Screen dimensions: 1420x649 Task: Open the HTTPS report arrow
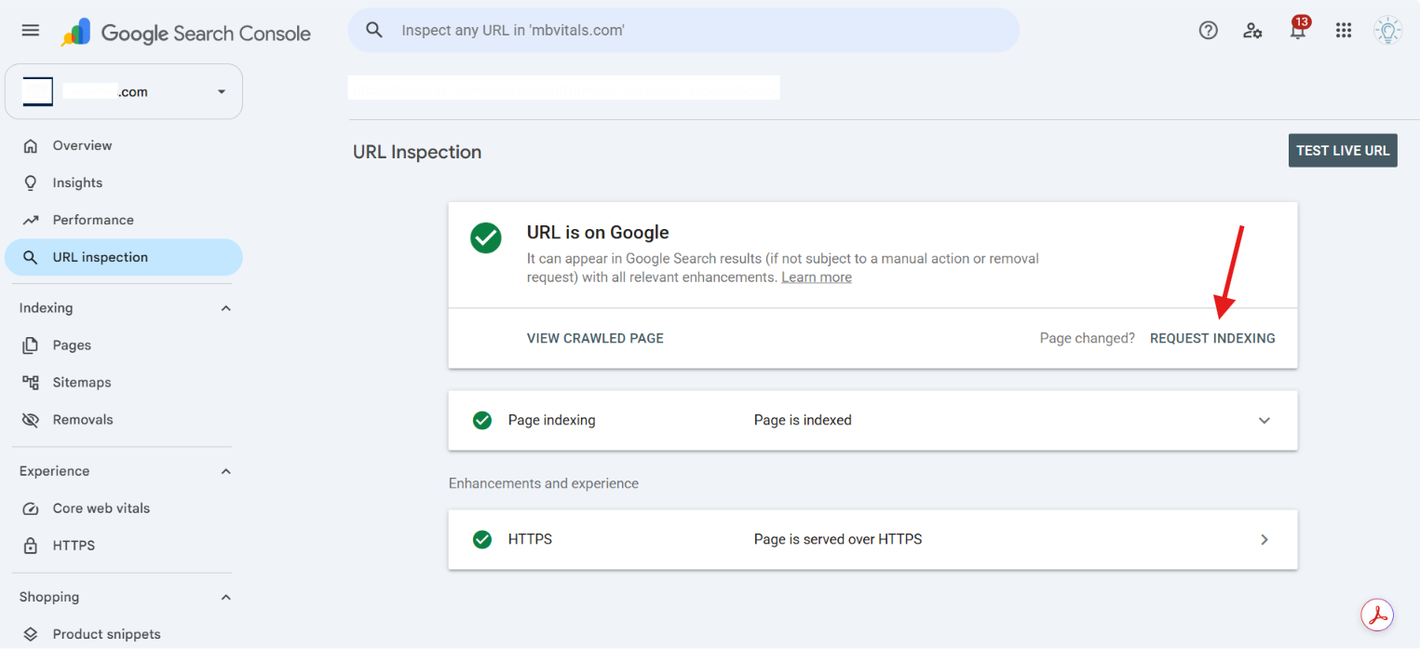tap(1264, 539)
